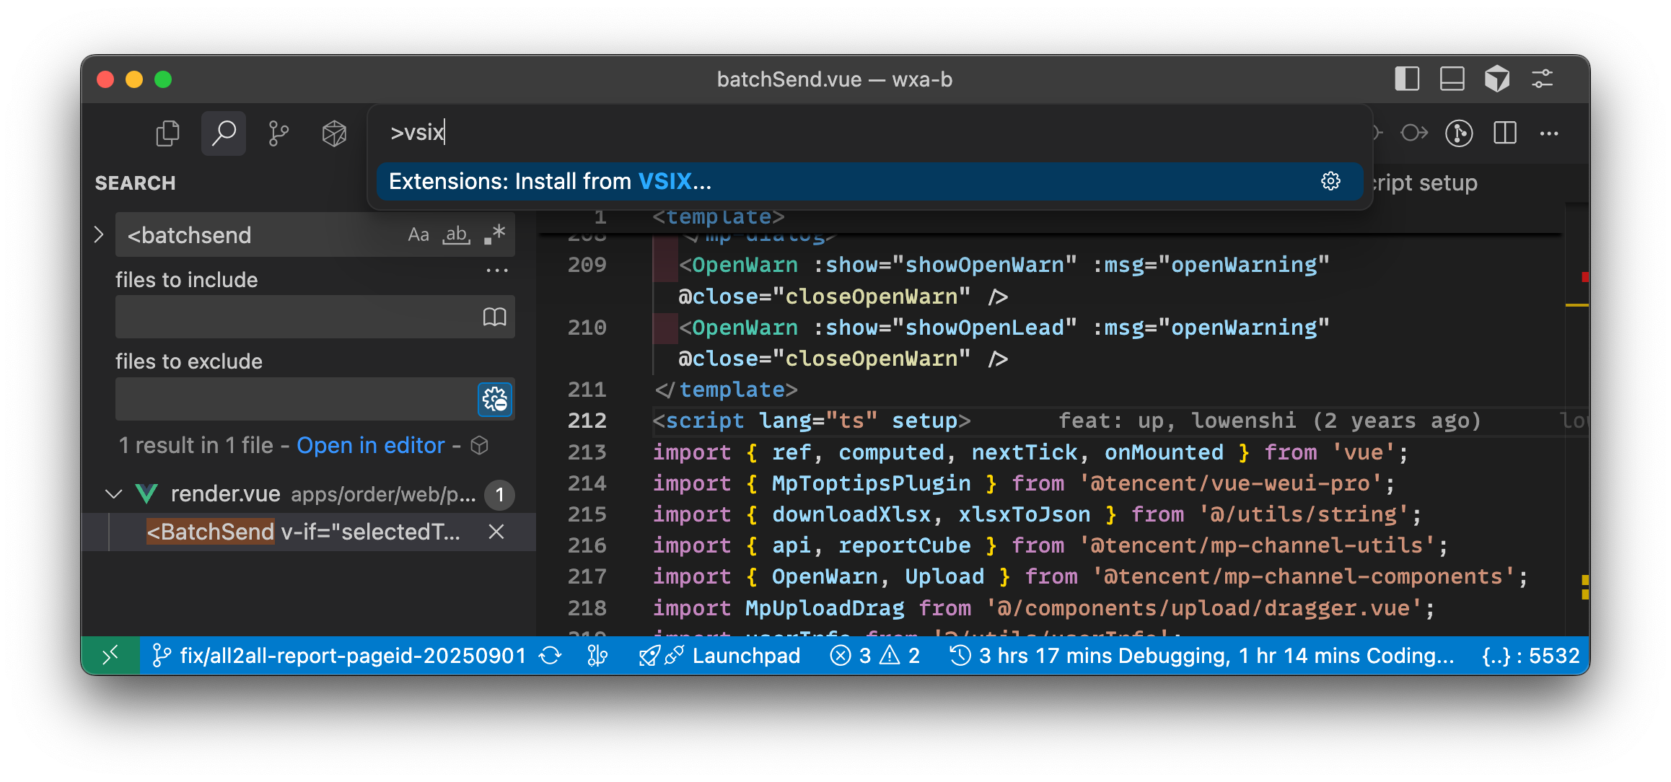Click the fix/all2all-report-pageid branch name
The height and width of the screenshot is (782, 1671).
pyautogui.click(x=353, y=655)
